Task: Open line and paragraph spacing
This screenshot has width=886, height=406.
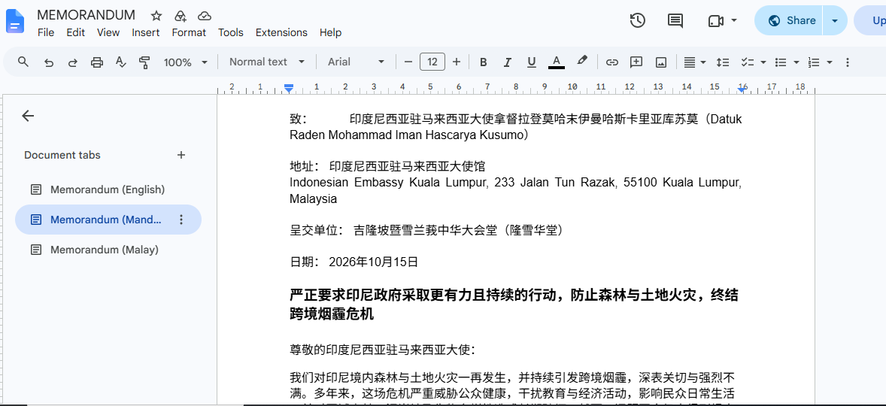Action: click(x=723, y=62)
